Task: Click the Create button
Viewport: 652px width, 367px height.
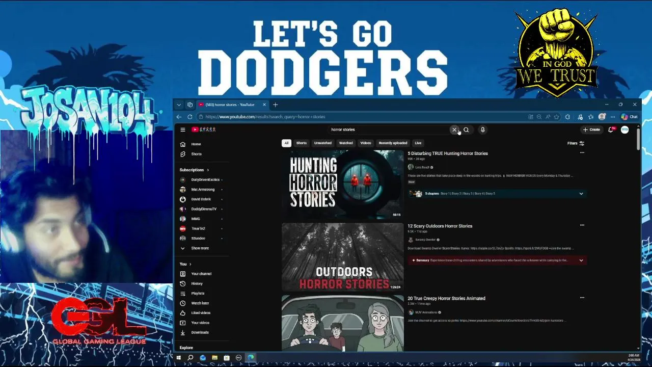Action: tap(592, 129)
